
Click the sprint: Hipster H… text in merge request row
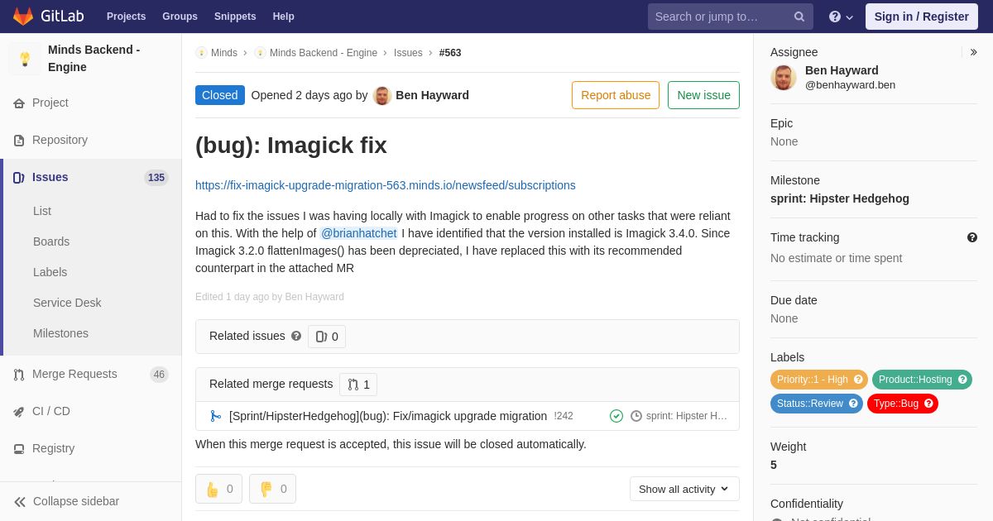(687, 416)
